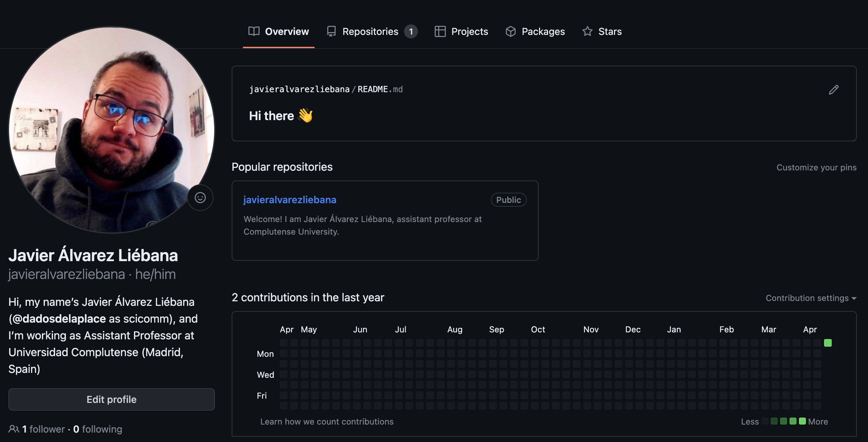Viewport: 868px width, 442px height.
Task: Click the pencil edit README icon
Action: point(833,90)
